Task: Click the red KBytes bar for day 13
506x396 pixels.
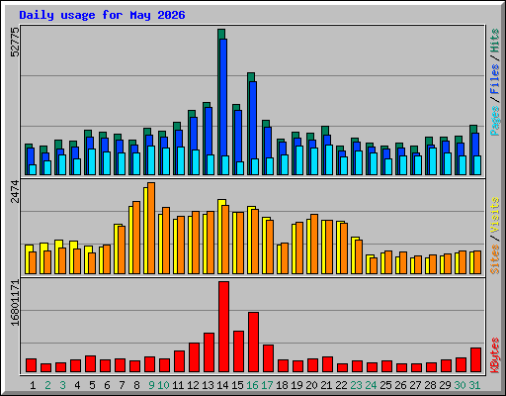Action: point(209,352)
